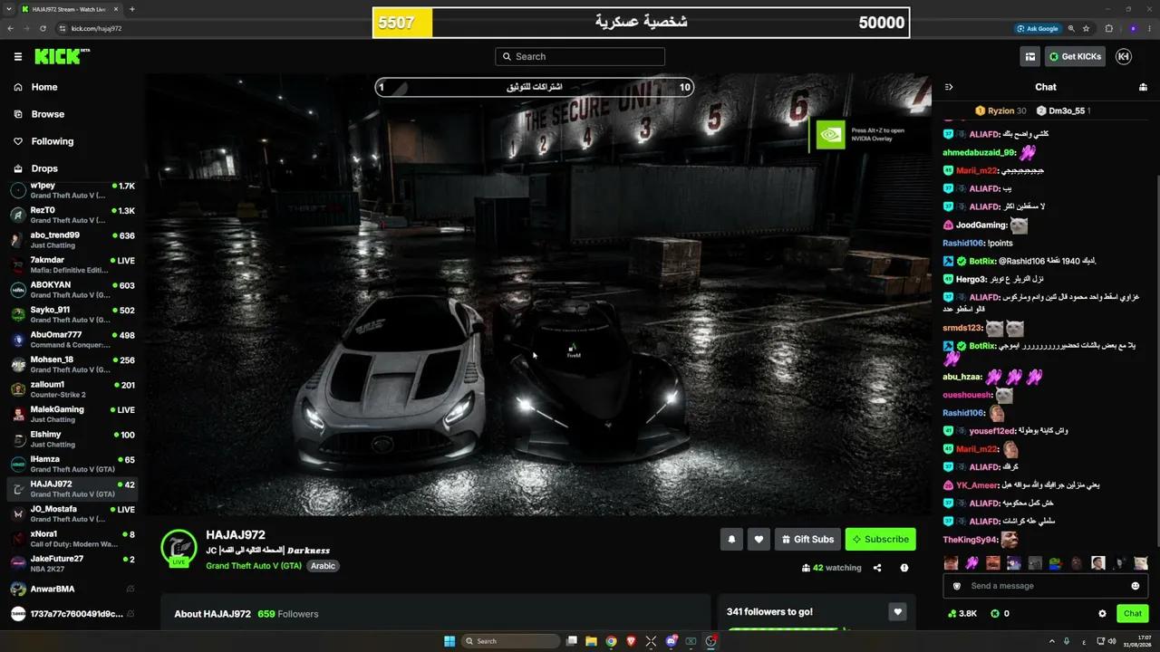Report the stream via alert icon
This screenshot has width=1160, height=652.
point(904,568)
